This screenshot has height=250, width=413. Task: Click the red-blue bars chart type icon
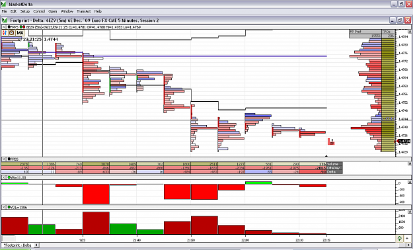click(5, 33)
